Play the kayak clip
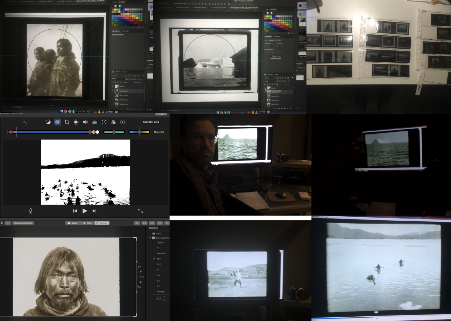 pyautogui.click(x=85, y=211)
